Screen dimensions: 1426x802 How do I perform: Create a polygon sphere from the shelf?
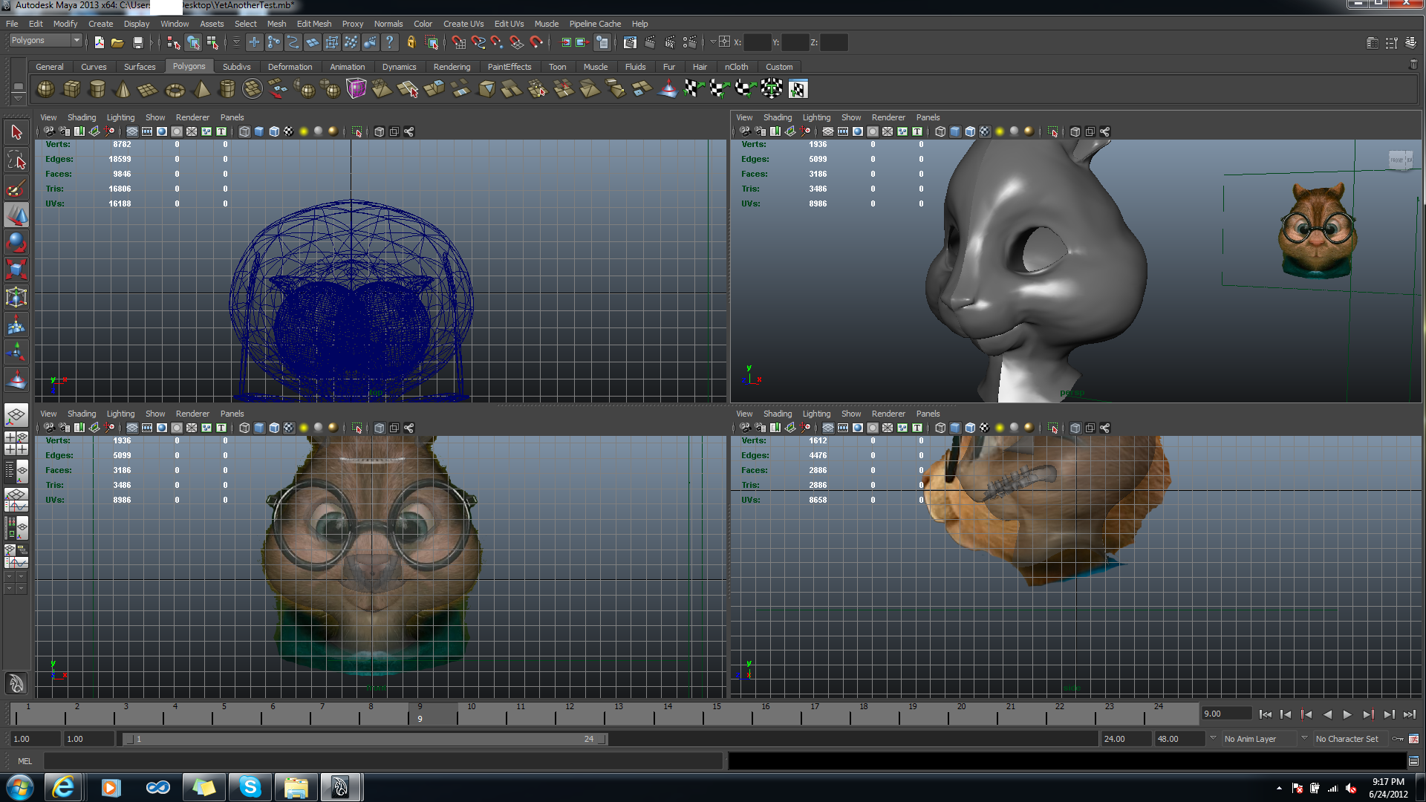tap(45, 89)
